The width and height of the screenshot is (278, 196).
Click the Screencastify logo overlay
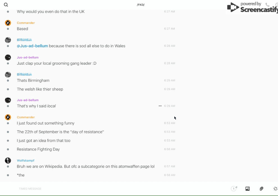(x=252, y=8)
